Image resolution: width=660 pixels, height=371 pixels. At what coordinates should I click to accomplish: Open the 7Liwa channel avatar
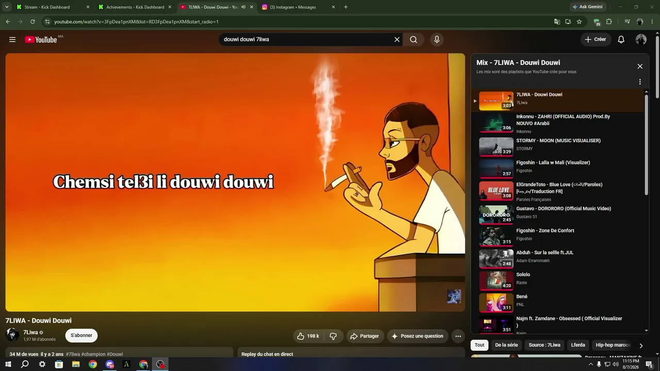coord(12,335)
